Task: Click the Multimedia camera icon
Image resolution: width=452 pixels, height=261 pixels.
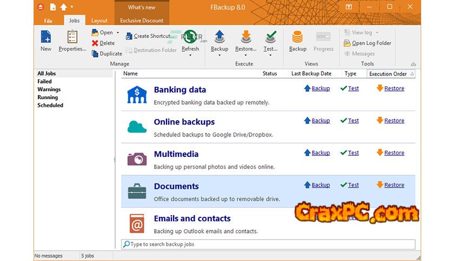Action: (136, 159)
